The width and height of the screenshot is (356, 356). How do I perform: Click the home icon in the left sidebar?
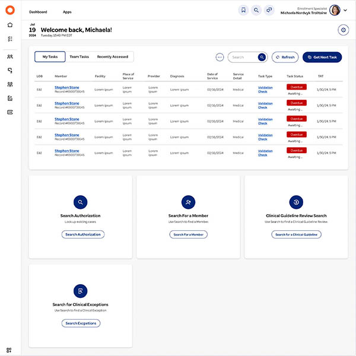(x=10, y=25)
